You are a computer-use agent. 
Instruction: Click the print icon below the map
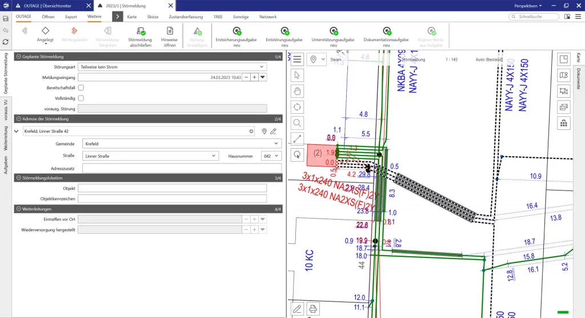coord(313,309)
